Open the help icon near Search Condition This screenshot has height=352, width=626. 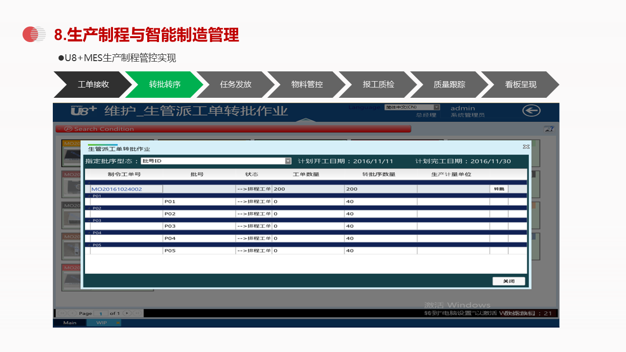point(549,129)
